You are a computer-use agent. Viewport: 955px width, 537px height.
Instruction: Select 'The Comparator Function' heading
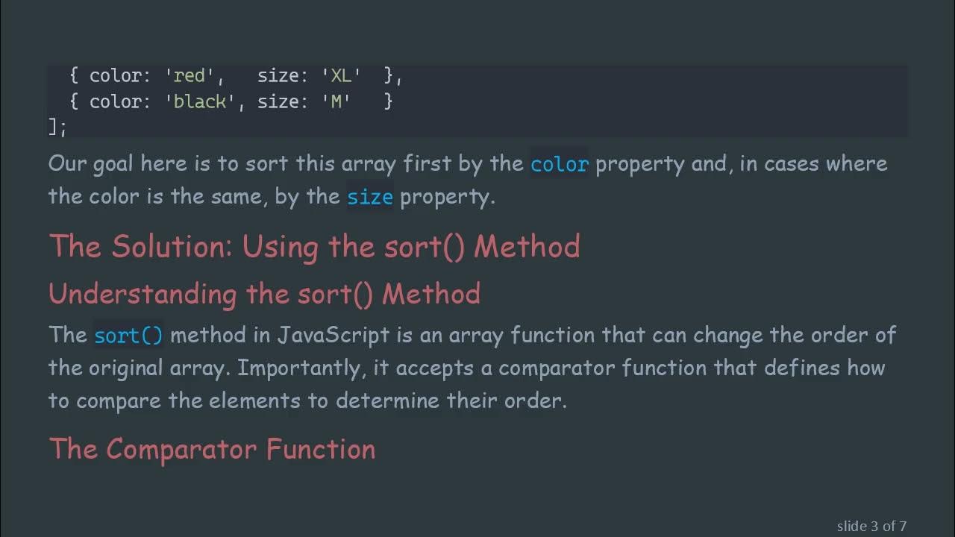[x=212, y=449]
